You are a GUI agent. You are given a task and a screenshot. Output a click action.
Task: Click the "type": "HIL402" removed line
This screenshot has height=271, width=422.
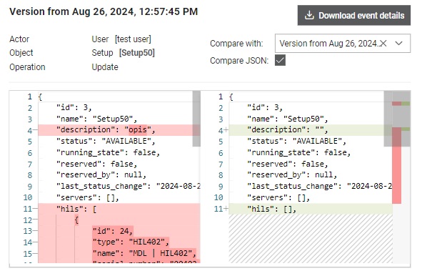pos(131,242)
